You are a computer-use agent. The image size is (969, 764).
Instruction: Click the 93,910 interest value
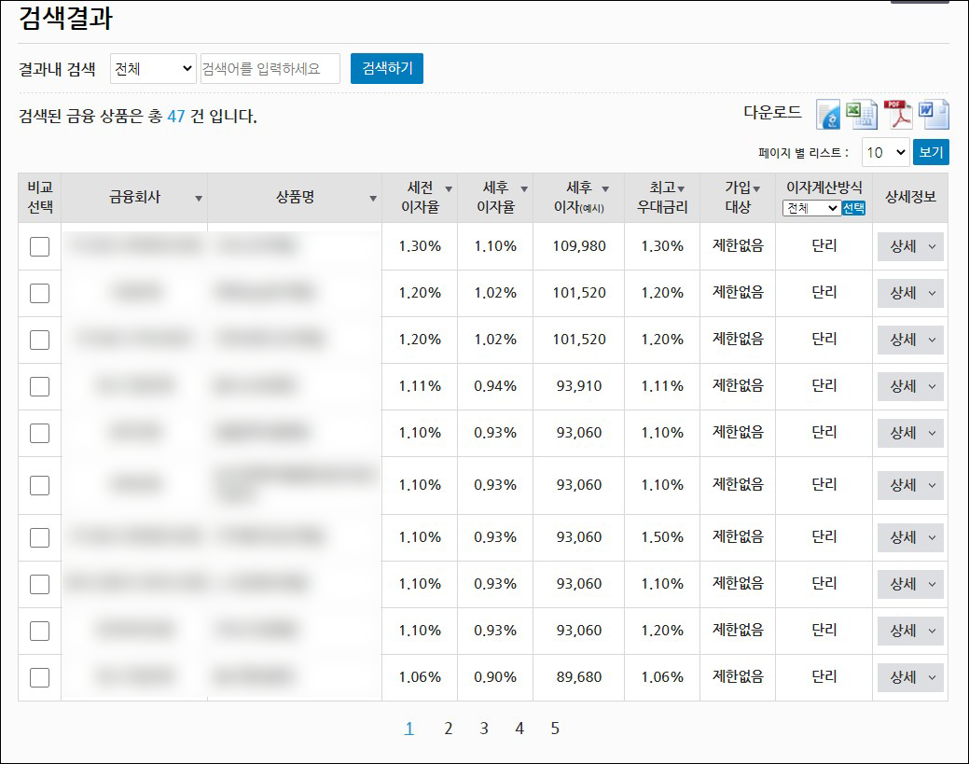tap(579, 385)
